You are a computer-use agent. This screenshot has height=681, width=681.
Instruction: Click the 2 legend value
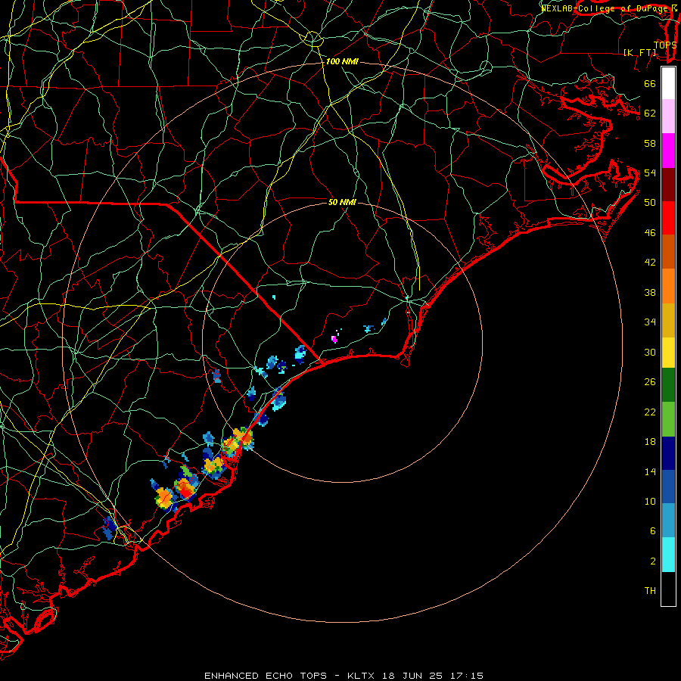click(x=653, y=561)
